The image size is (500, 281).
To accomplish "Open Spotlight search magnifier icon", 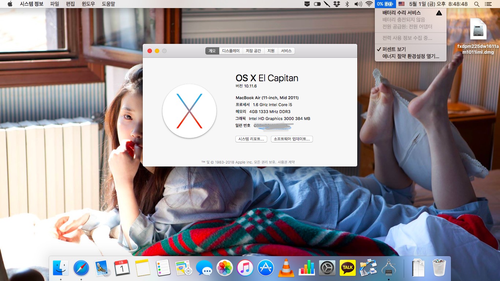I will pos(477,4).
